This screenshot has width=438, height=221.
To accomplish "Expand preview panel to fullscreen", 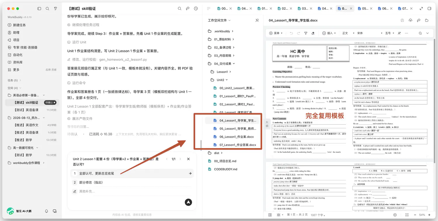I will pyautogui.click(x=421, y=9).
